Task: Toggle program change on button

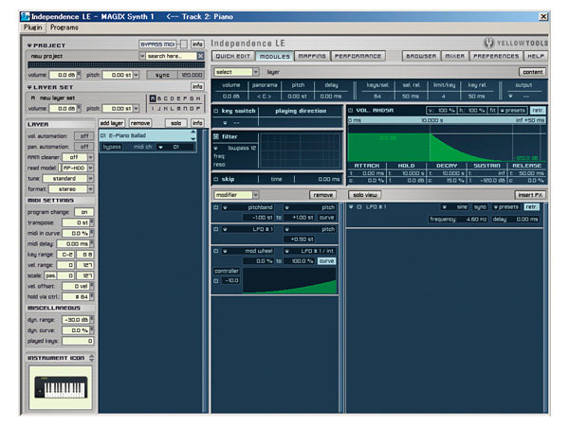Action: coord(84,212)
